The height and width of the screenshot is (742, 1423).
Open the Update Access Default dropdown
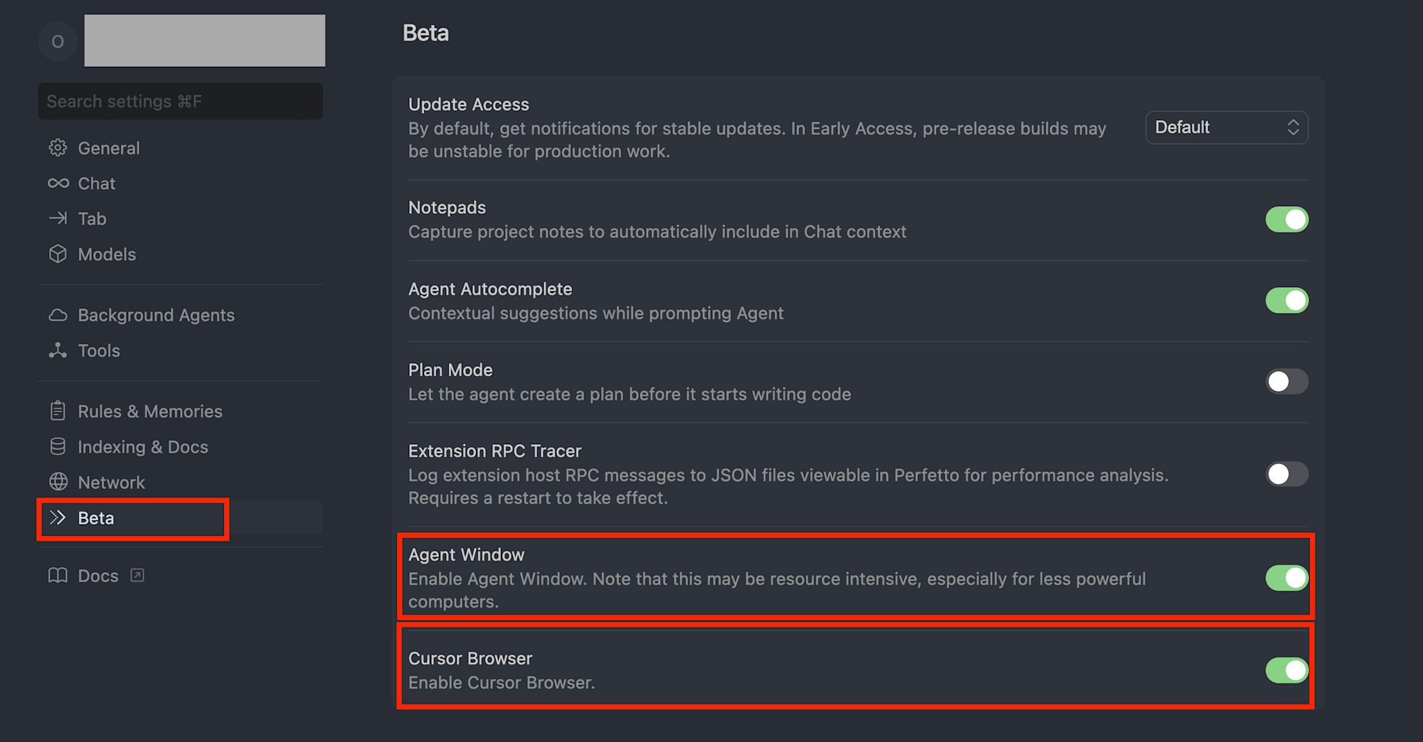[x=1227, y=128]
